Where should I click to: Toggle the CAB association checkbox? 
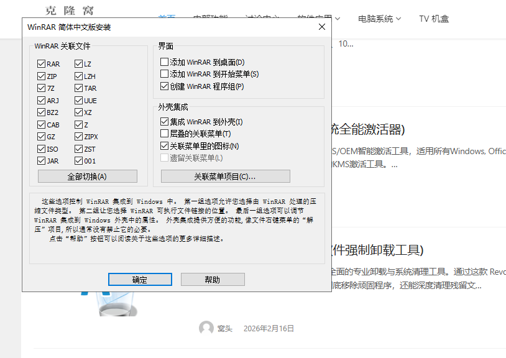coord(41,124)
